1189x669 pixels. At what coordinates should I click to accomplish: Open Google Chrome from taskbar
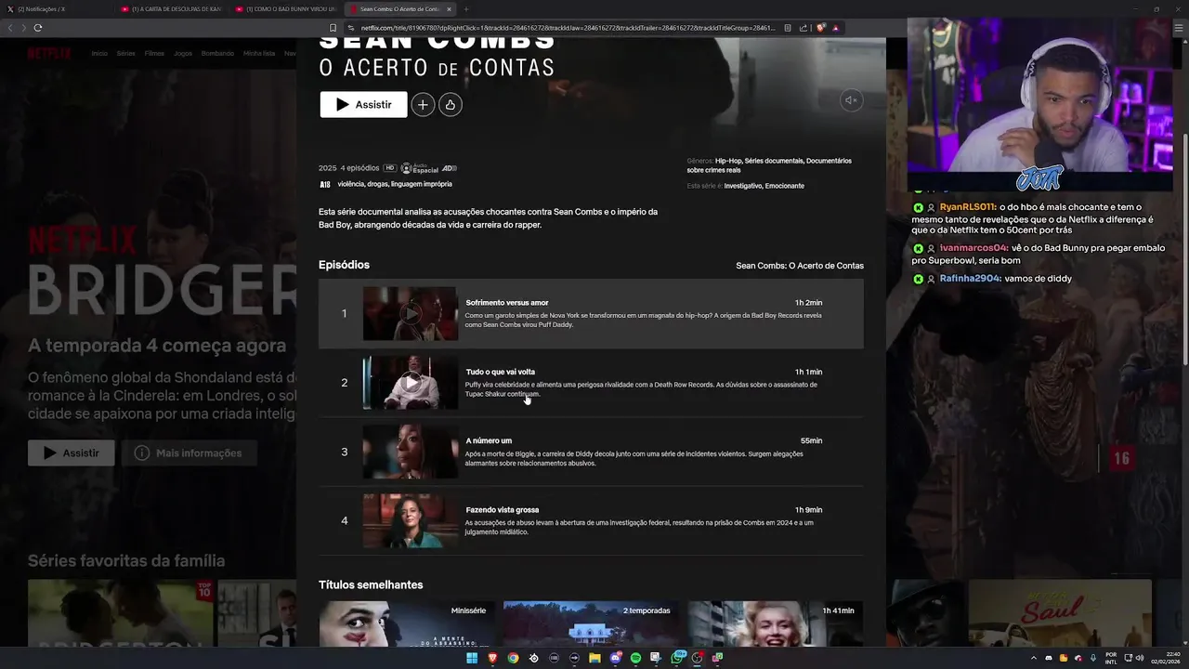point(513,658)
